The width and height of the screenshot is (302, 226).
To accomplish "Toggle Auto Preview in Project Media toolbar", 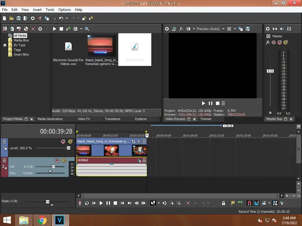I will [68, 29].
